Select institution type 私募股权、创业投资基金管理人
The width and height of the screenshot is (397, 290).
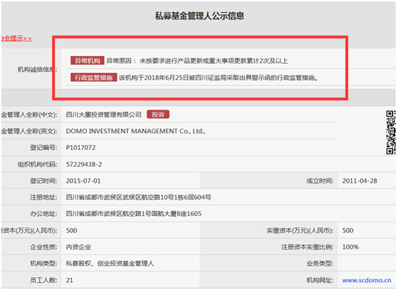pos(110,264)
